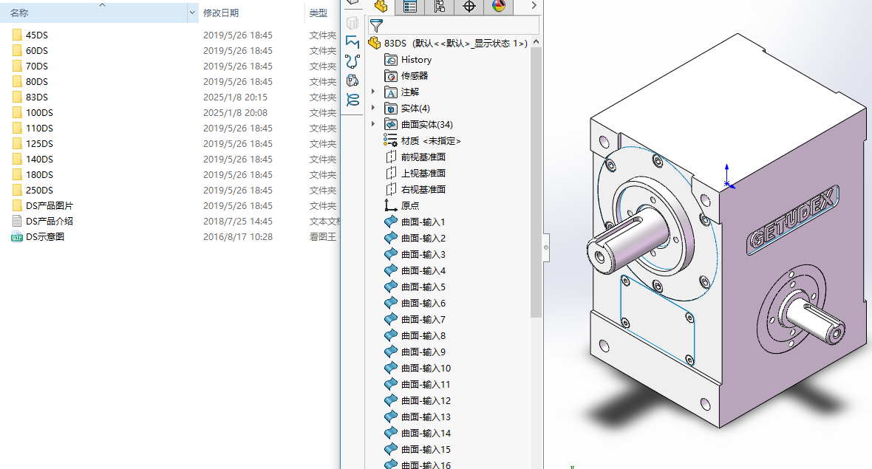Select the DS产品介绍 text document icon

(x=17, y=221)
